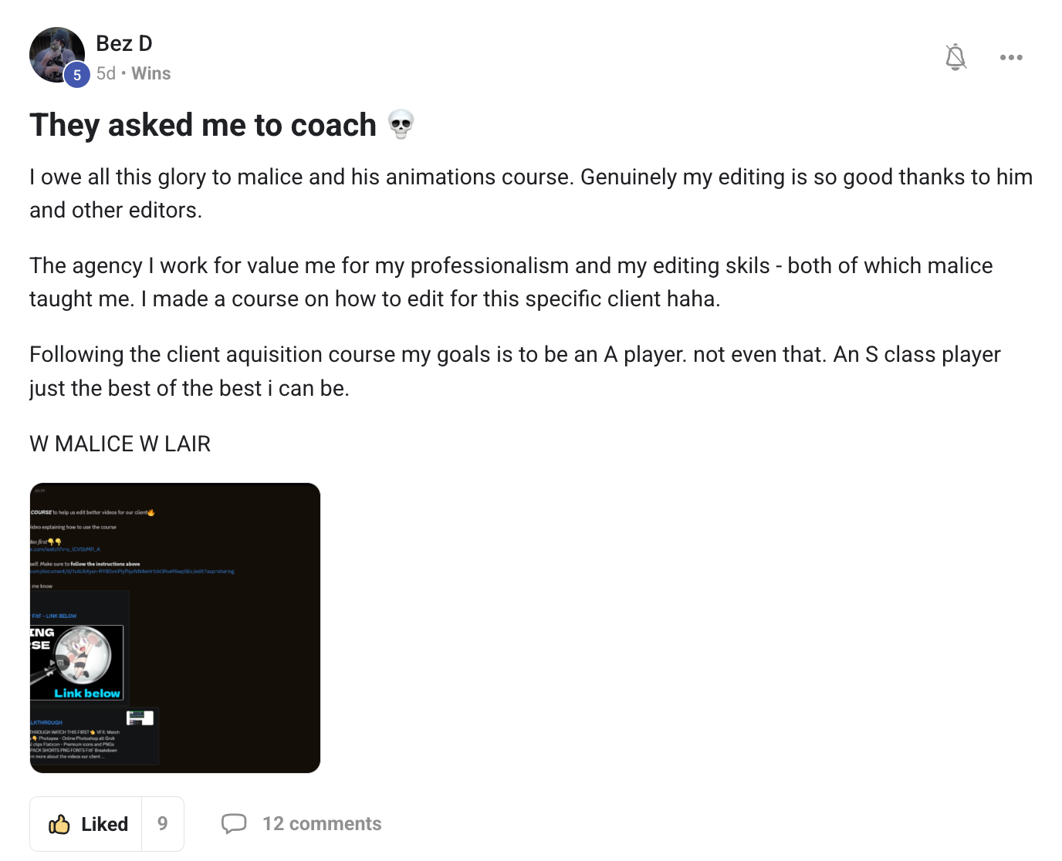
Task: Open the Wins category link
Action: [x=151, y=73]
